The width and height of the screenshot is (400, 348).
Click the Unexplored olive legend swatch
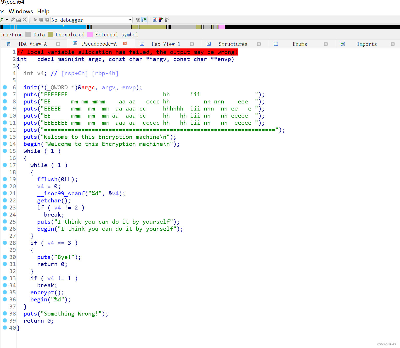tap(50, 34)
